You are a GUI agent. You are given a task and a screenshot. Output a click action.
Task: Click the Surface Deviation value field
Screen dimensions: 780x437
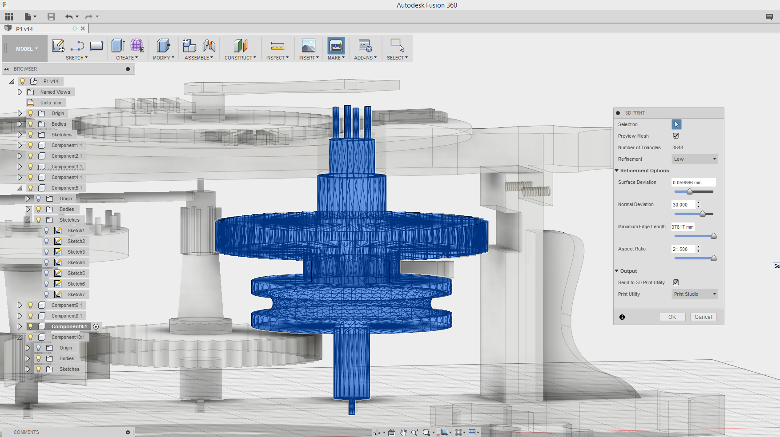click(694, 183)
